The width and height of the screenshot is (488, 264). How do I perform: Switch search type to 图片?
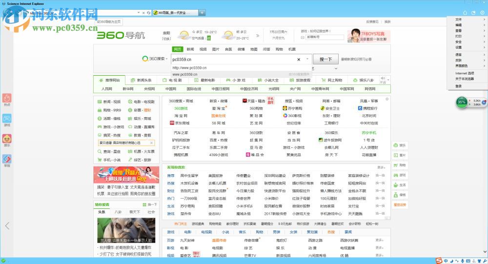tap(216, 49)
